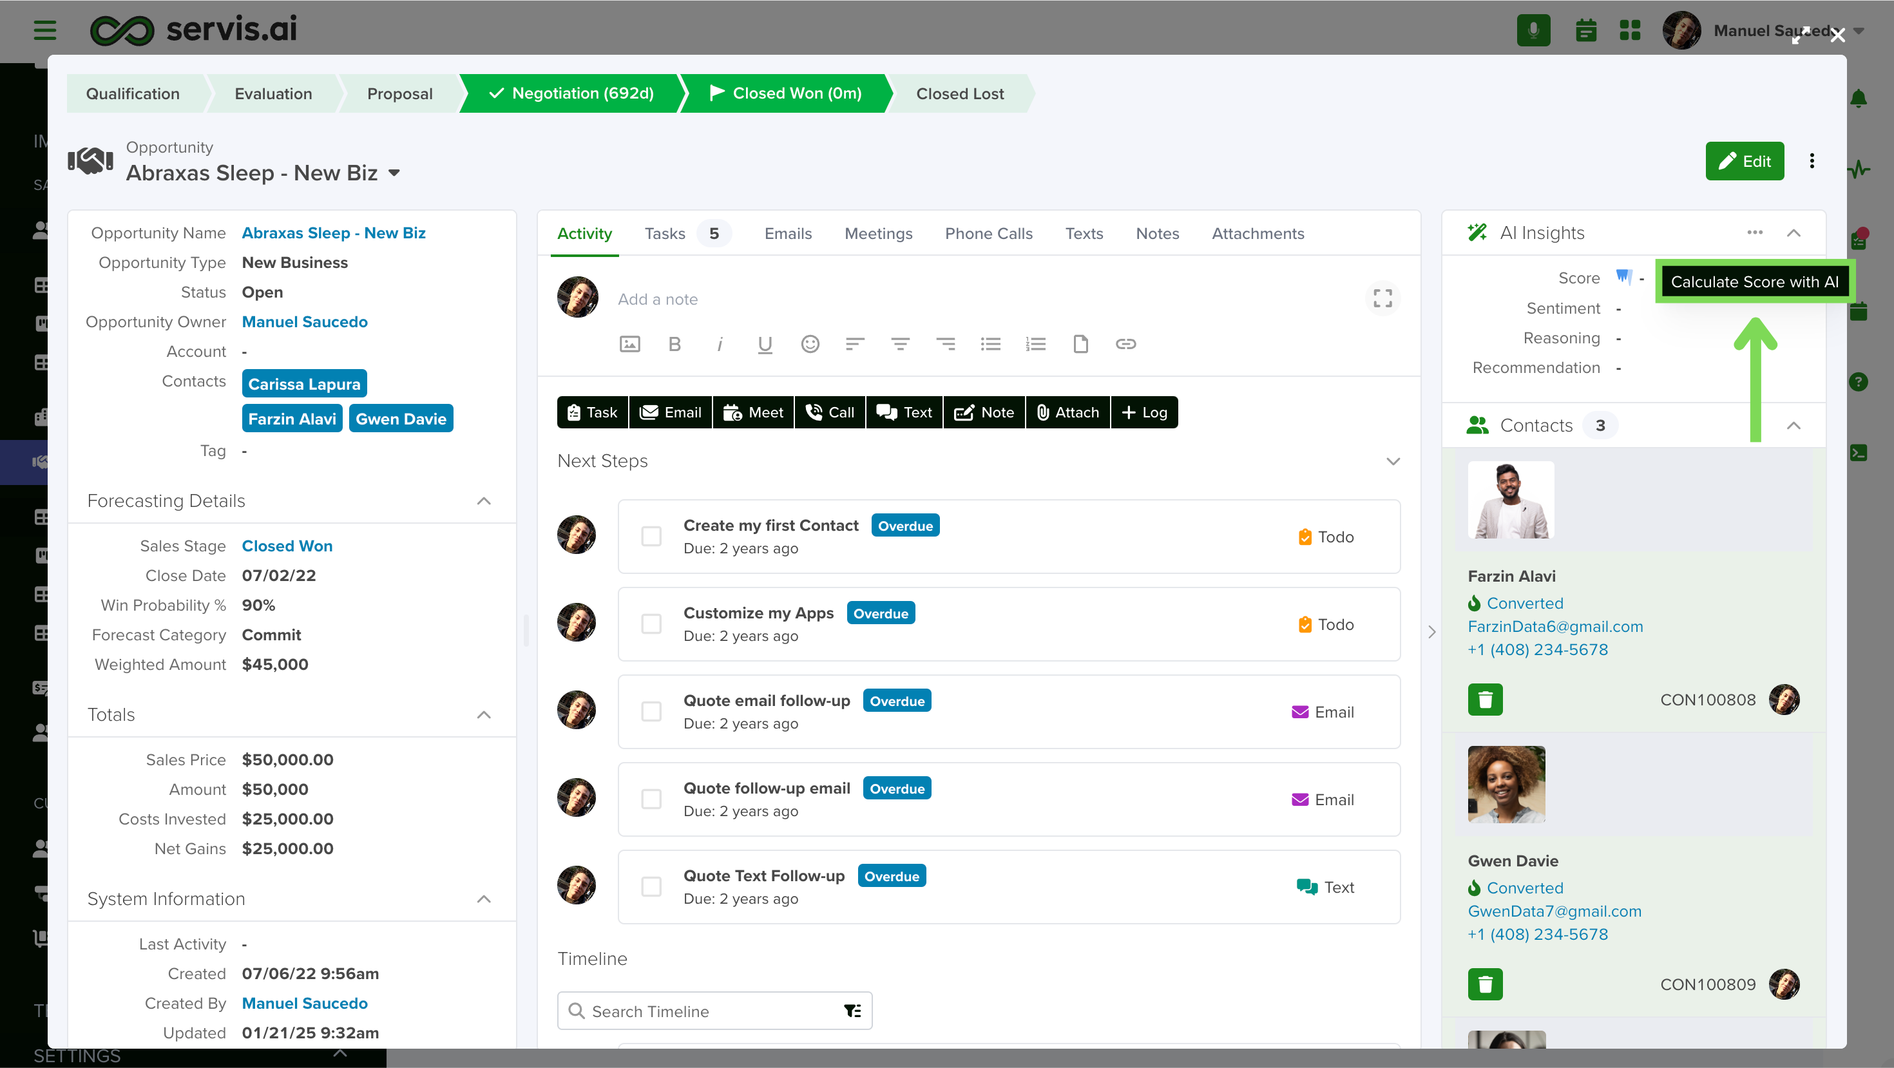The image size is (1894, 1068).
Task: Open the emoji picker
Action: (810, 344)
